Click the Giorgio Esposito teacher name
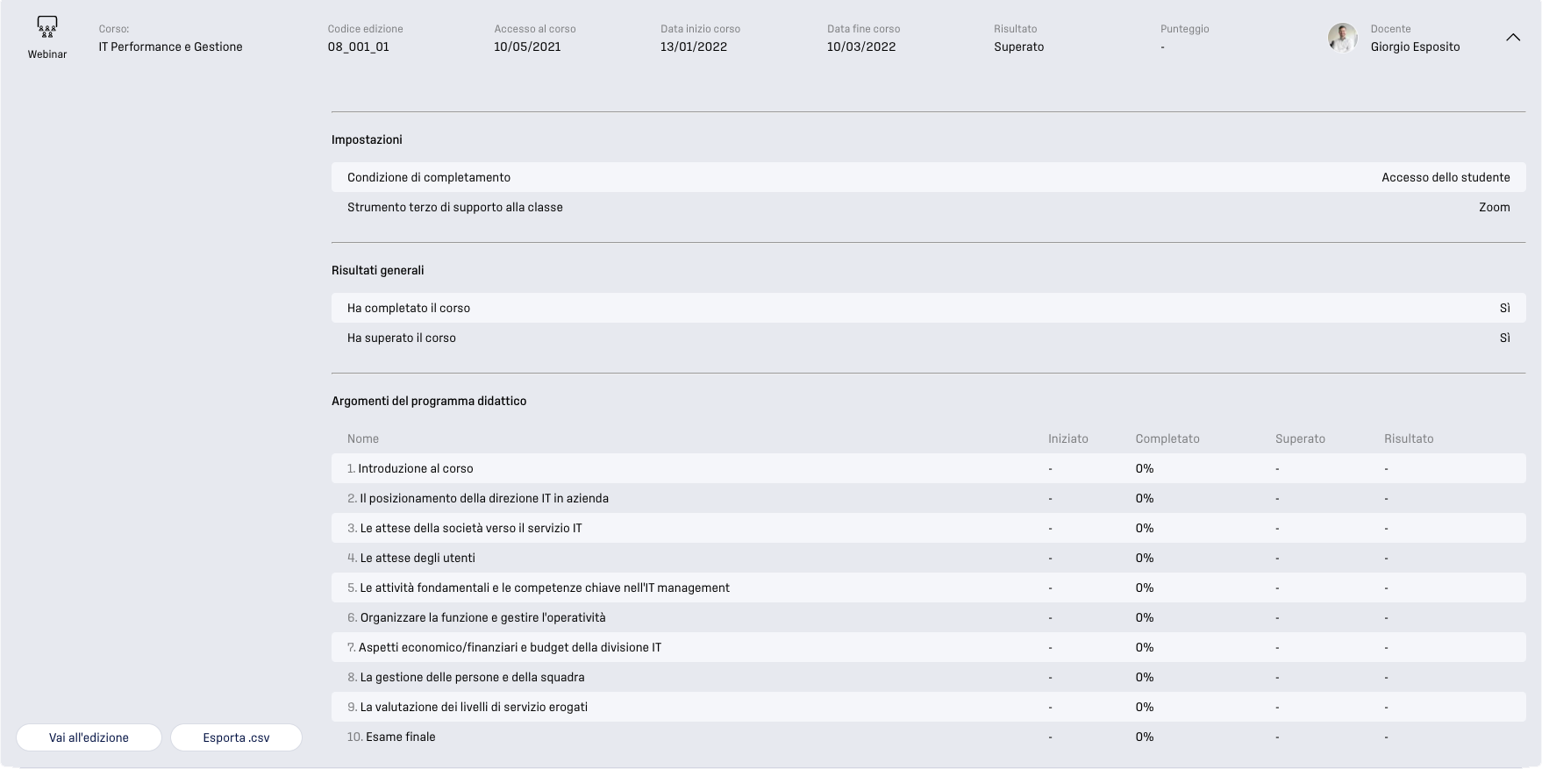Screen dimensions: 1542x769 [x=1415, y=46]
